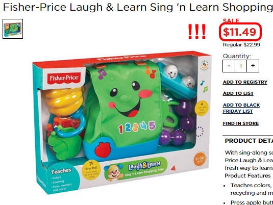
Task: Click the red exclamation marks annotation
Action: point(197,32)
